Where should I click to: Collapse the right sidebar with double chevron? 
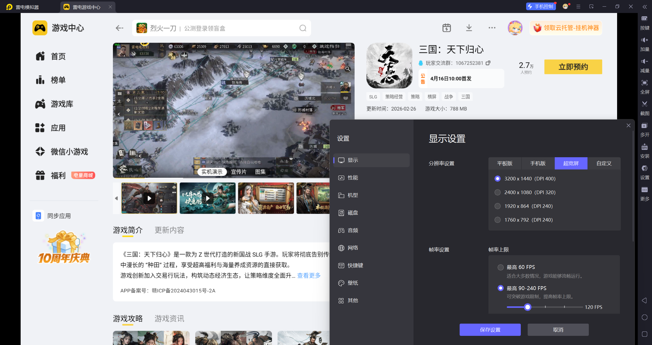[644, 7]
